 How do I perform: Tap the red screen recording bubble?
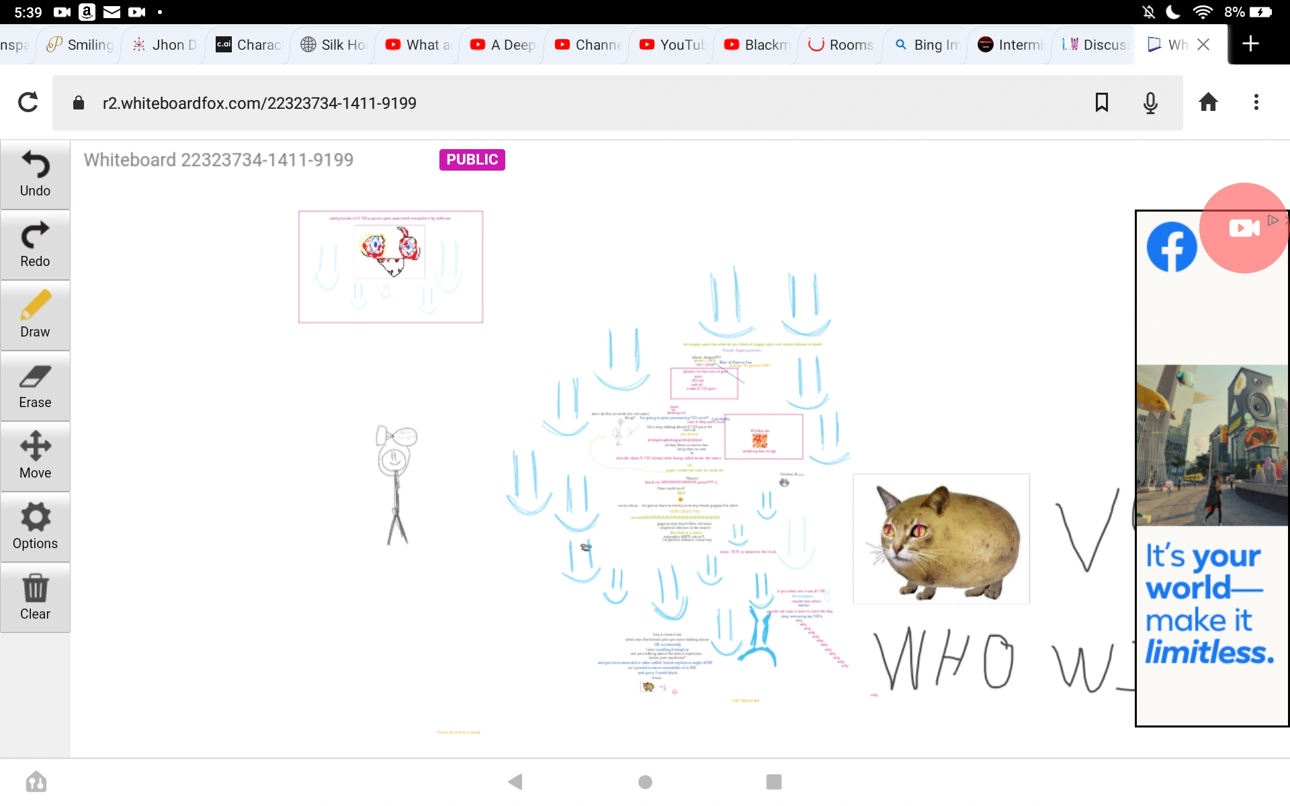pos(1244,228)
